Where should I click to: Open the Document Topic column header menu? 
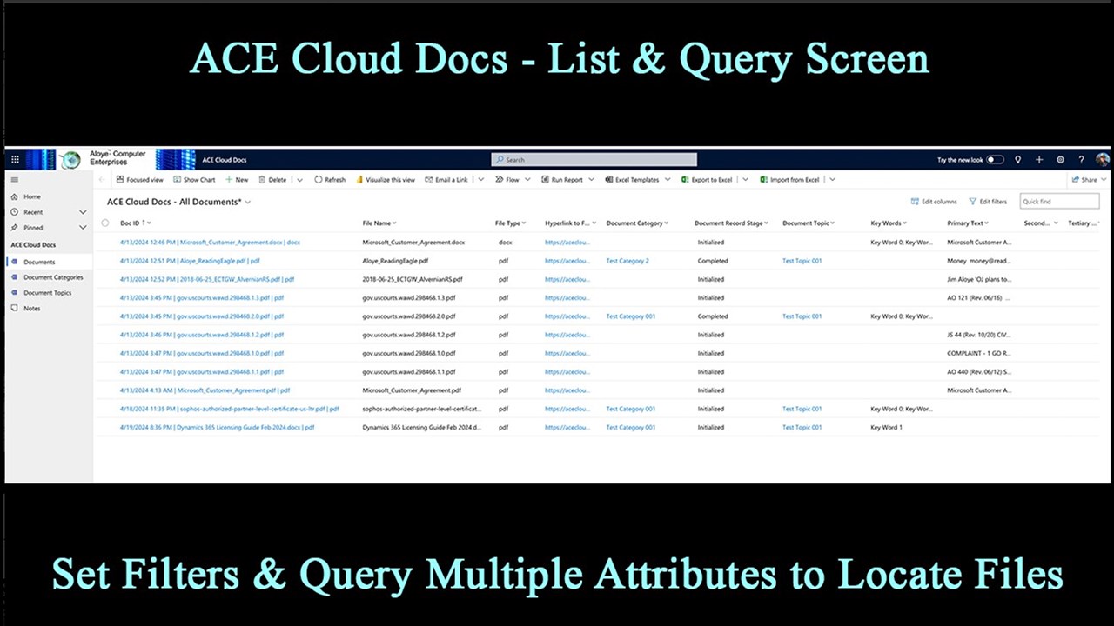click(x=809, y=223)
